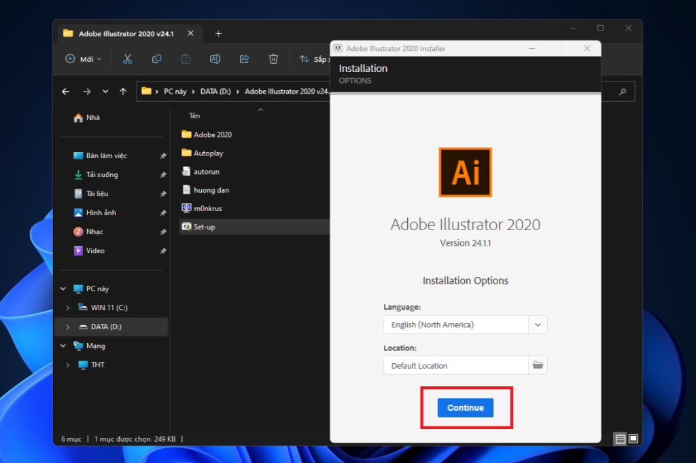
Task: Open Hình ảnh in sidebar
Action: click(101, 213)
